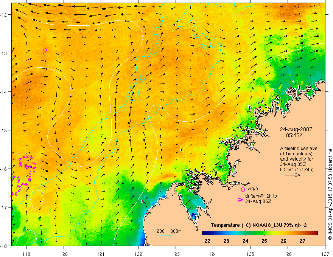Click the 'drifters@12h to' legend text

pos(261,196)
